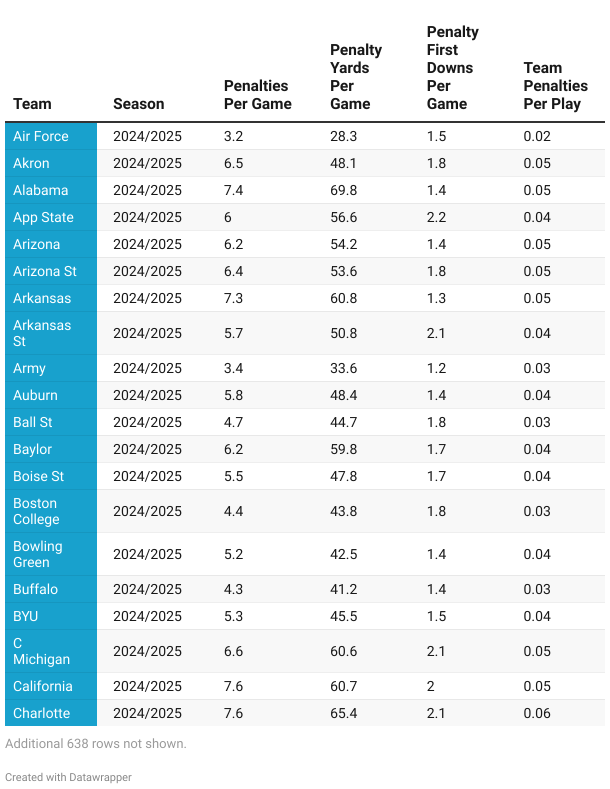
Task: Click the Arkansas St team cell
Action: (51, 333)
